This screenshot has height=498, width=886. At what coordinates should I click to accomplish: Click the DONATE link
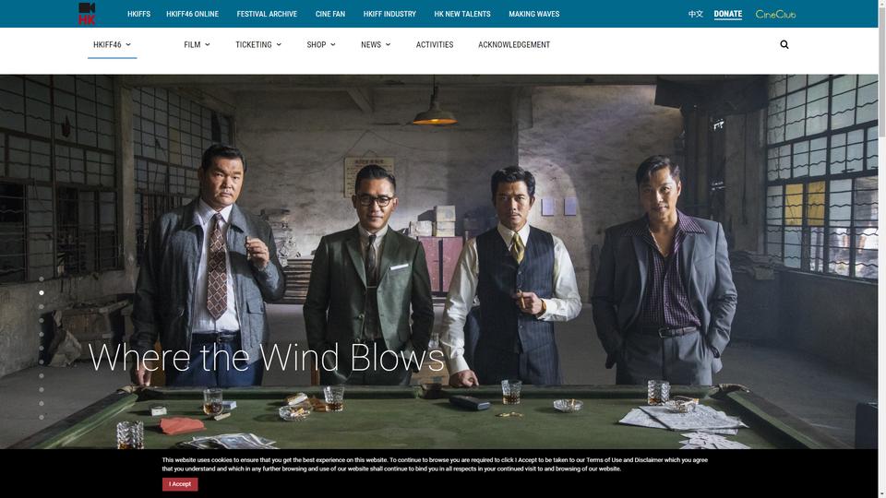coord(728,14)
